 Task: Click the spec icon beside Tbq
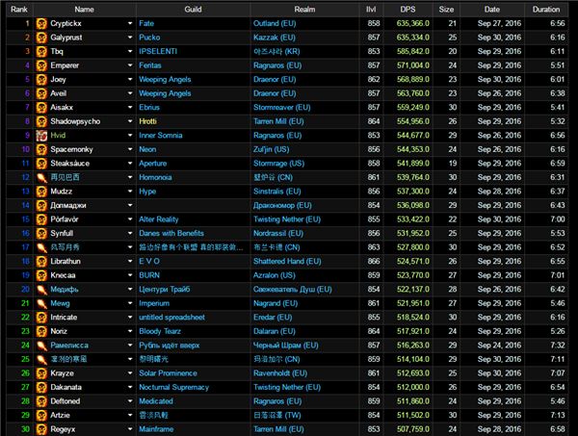(41, 52)
